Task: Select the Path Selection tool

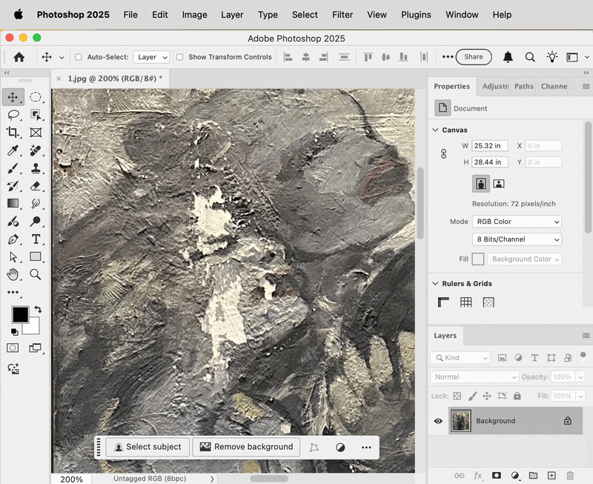Action: click(13, 256)
